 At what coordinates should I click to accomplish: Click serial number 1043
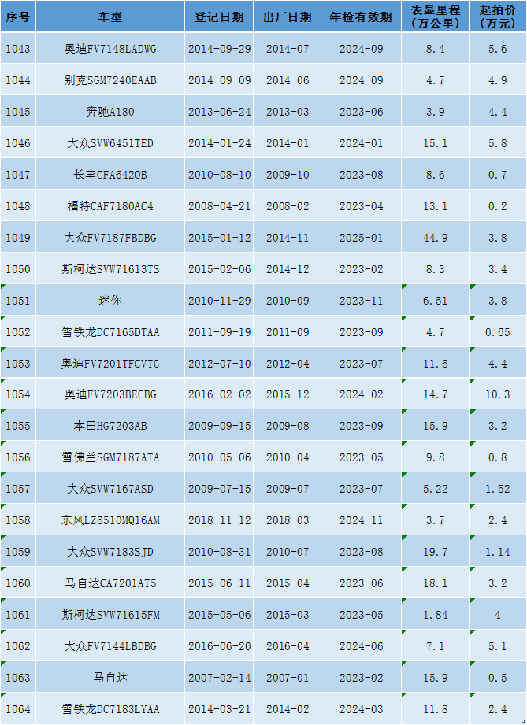[x=18, y=49]
